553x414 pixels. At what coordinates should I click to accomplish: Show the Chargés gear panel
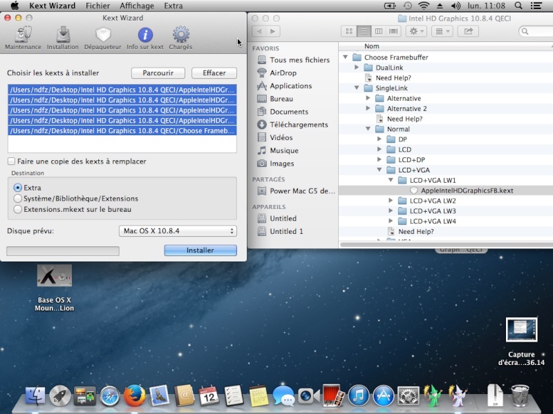[x=180, y=38]
